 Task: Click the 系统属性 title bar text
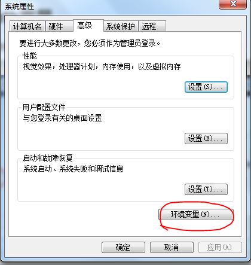[20, 7]
